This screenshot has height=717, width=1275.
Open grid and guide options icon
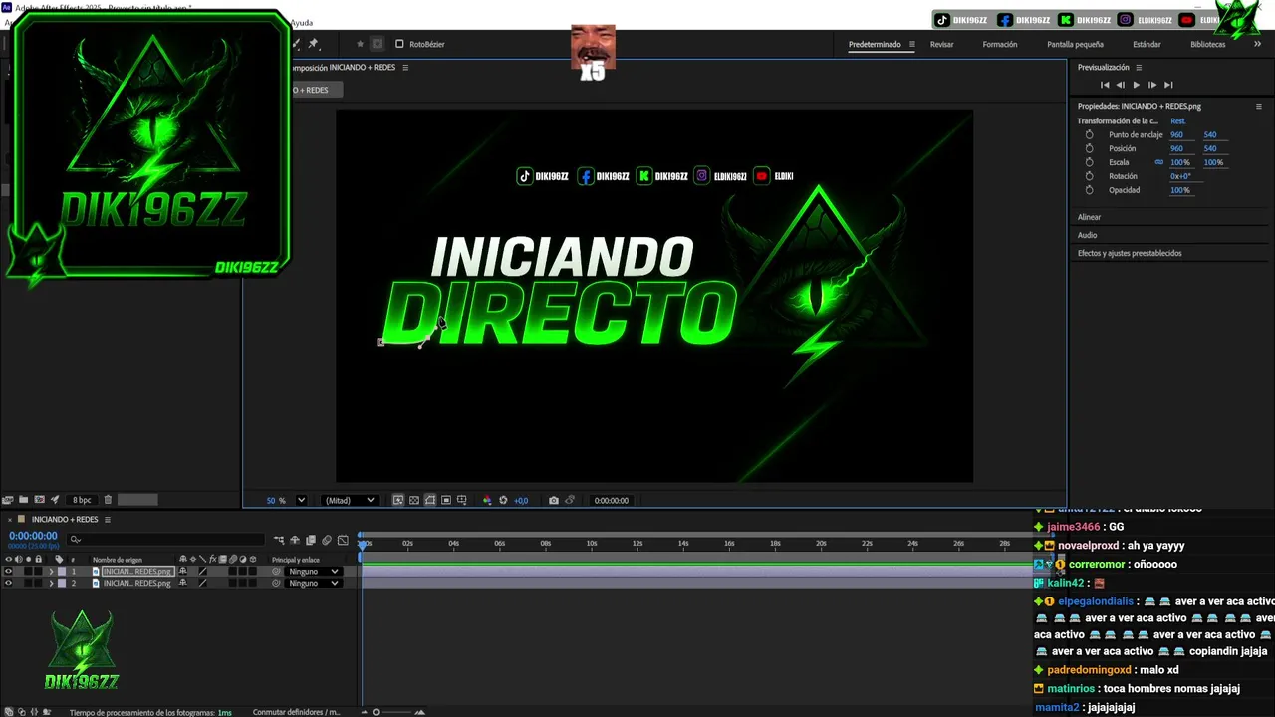(462, 500)
